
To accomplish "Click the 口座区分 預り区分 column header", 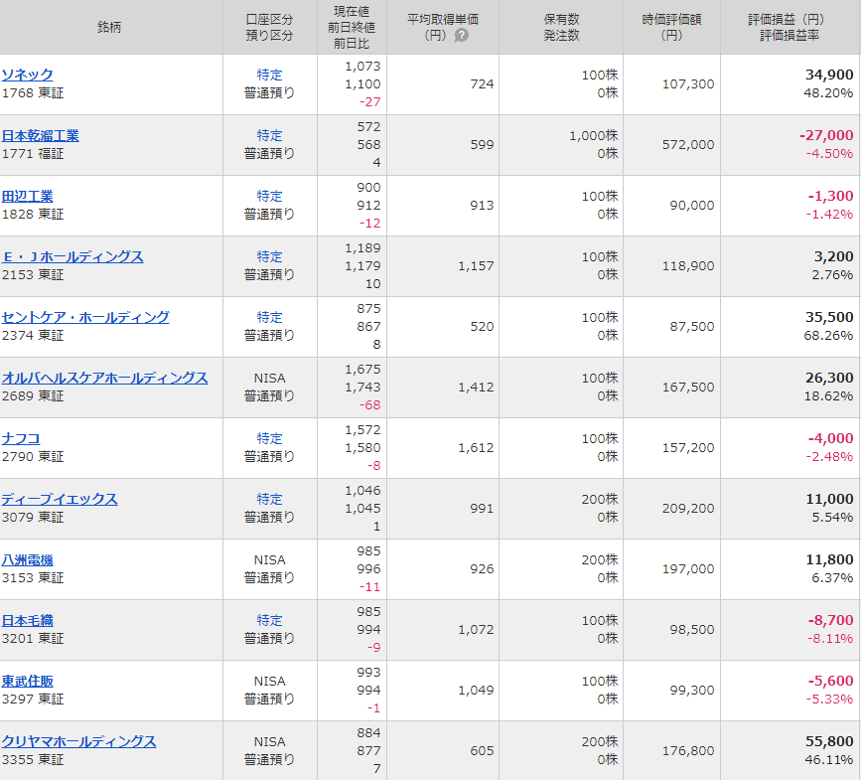I will click(269, 28).
